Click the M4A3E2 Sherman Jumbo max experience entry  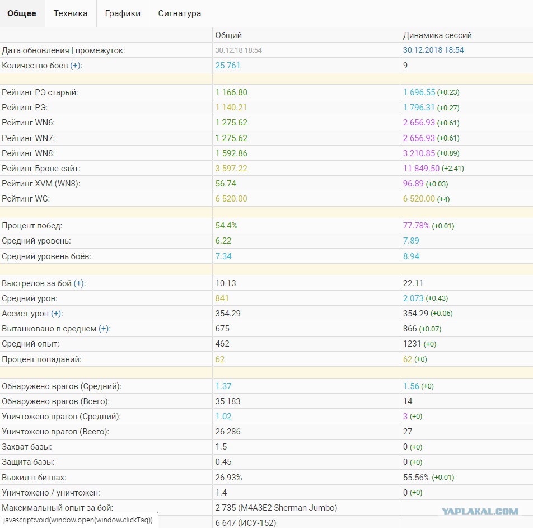click(x=276, y=508)
